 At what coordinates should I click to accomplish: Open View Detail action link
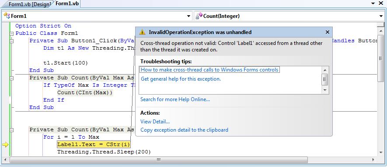click(155, 122)
